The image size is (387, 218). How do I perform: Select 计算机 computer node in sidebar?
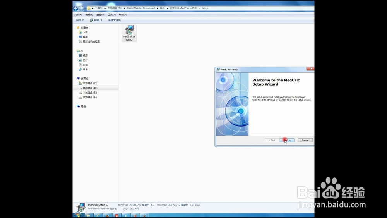pos(82,79)
